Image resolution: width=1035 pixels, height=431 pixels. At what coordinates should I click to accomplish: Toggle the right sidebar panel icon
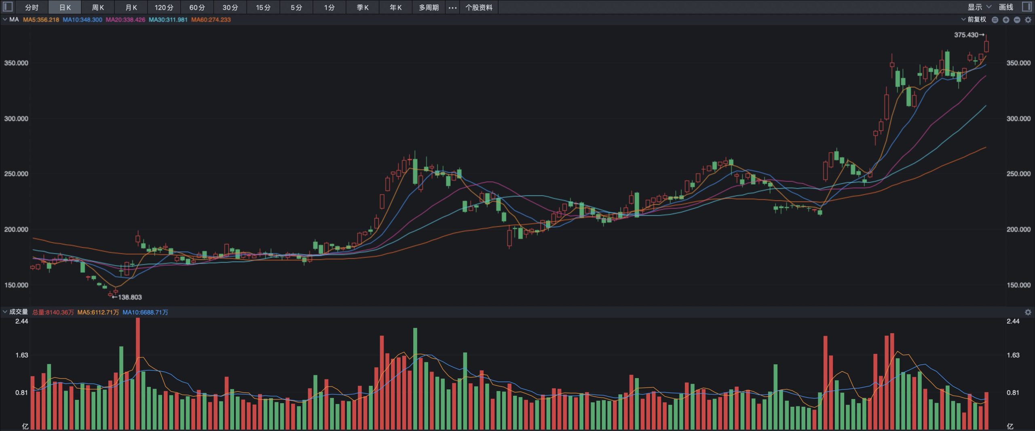(1027, 7)
